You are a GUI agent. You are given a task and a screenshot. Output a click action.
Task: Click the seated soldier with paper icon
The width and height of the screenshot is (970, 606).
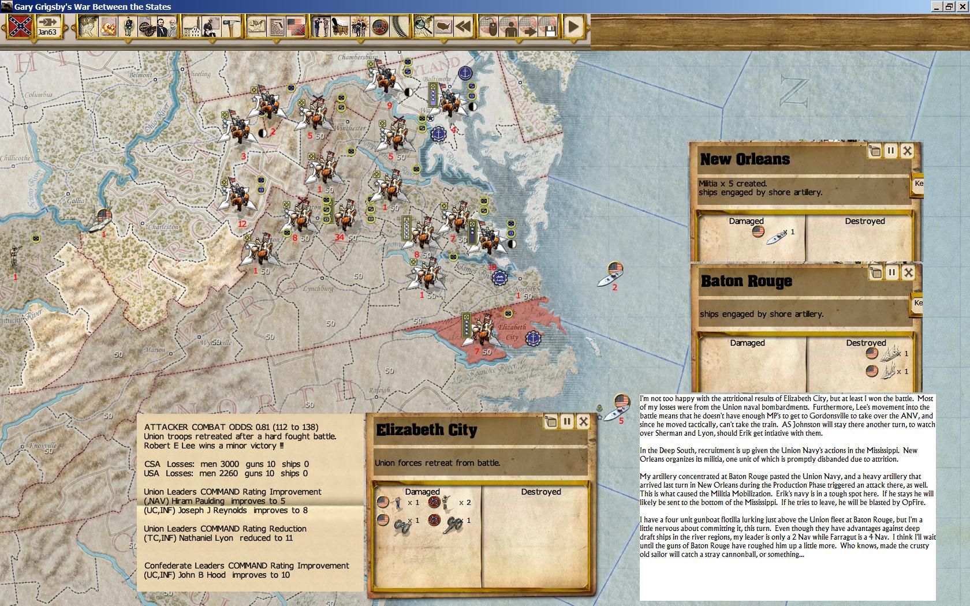(210, 27)
